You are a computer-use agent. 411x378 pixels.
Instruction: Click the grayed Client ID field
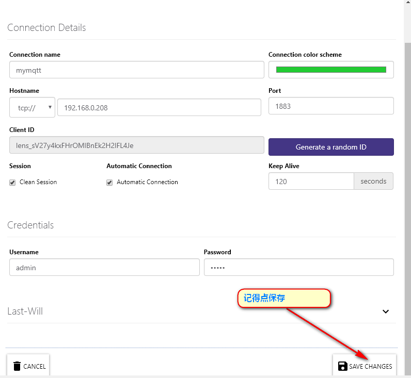click(x=136, y=145)
